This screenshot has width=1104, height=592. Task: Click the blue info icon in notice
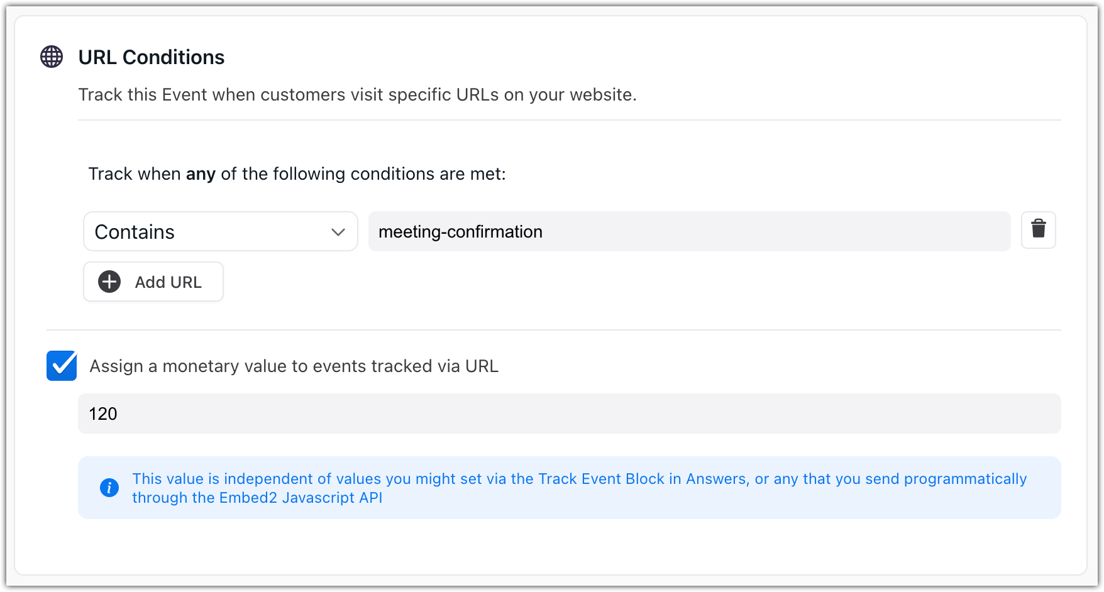click(x=109, y=488)
